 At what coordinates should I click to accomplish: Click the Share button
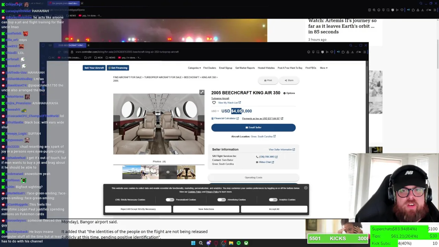[x=289, y=80]
